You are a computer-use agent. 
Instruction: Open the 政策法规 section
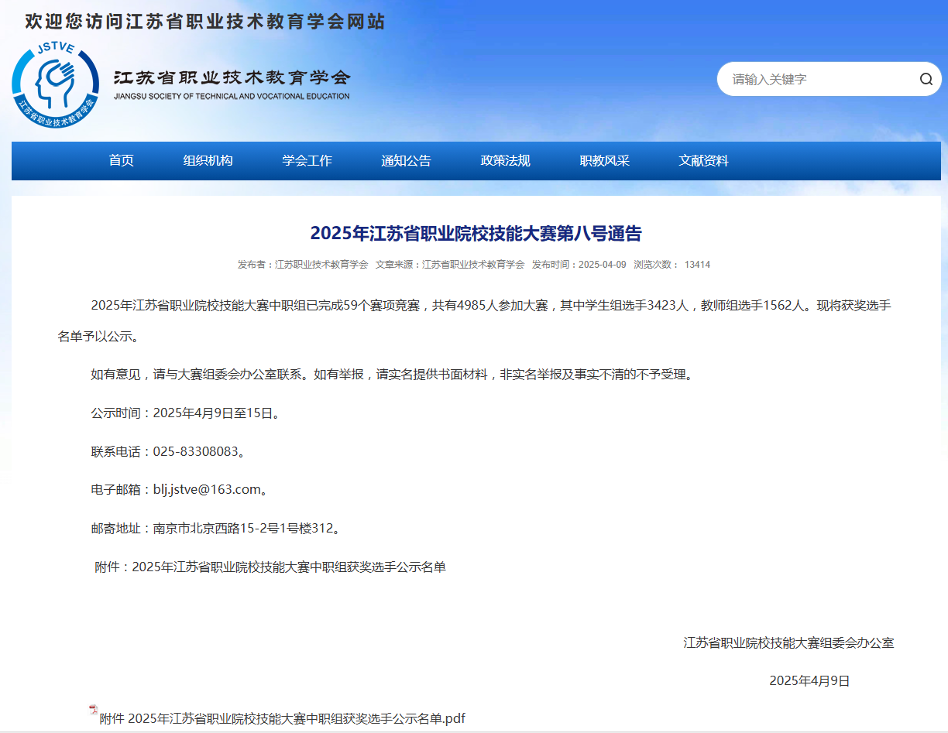point(505,161)
